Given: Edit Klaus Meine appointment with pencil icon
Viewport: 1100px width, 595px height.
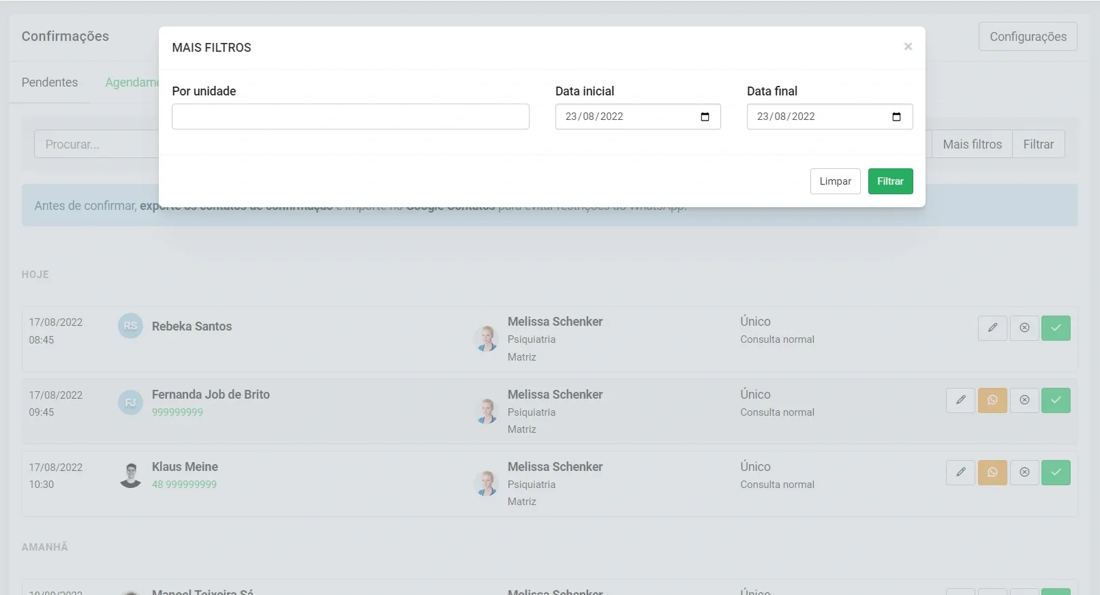Looking at the screenshot, I should [x=960, y=472].
